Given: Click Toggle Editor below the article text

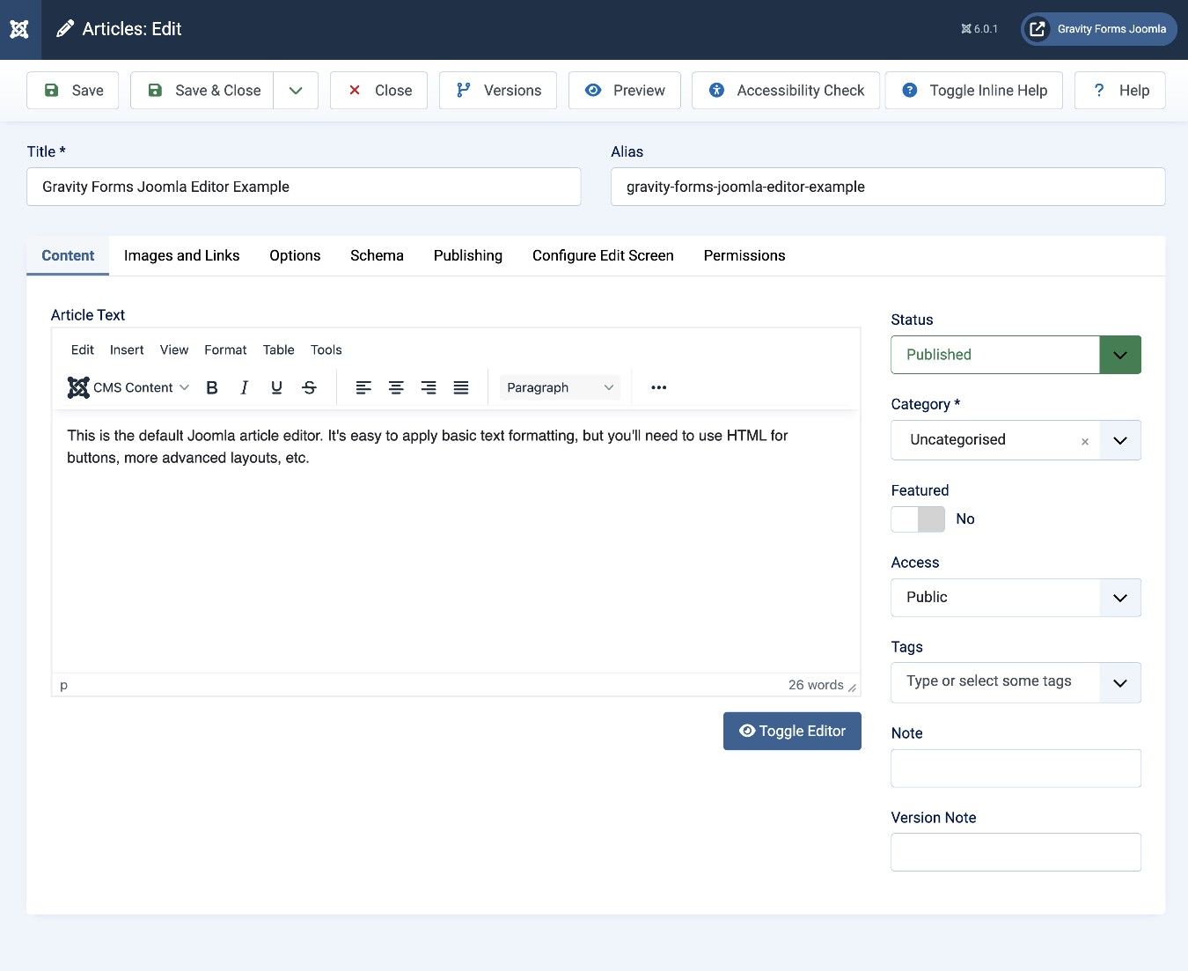Looking at the screenshot, I should point(791,731).
